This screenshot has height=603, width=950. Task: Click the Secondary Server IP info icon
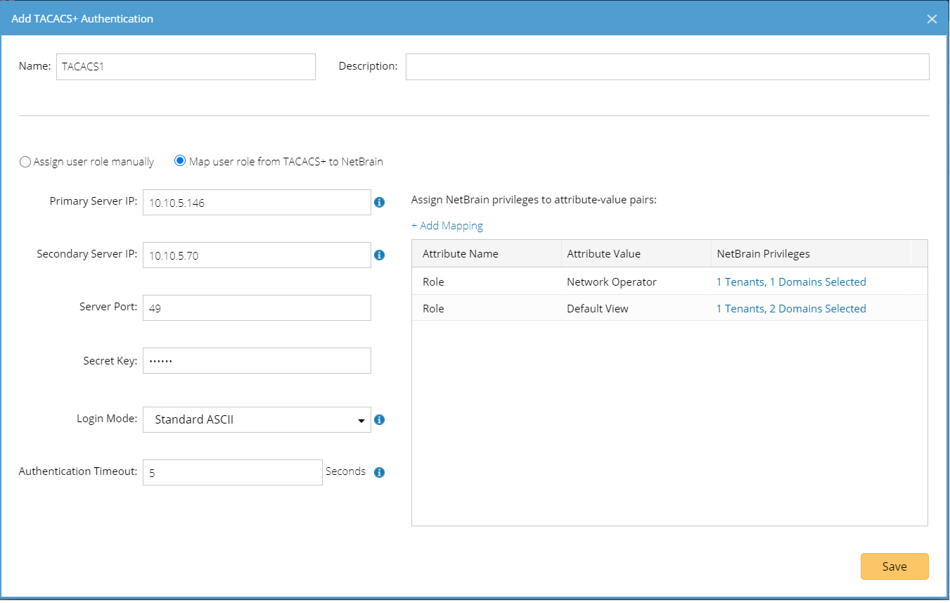click(379, 255)
